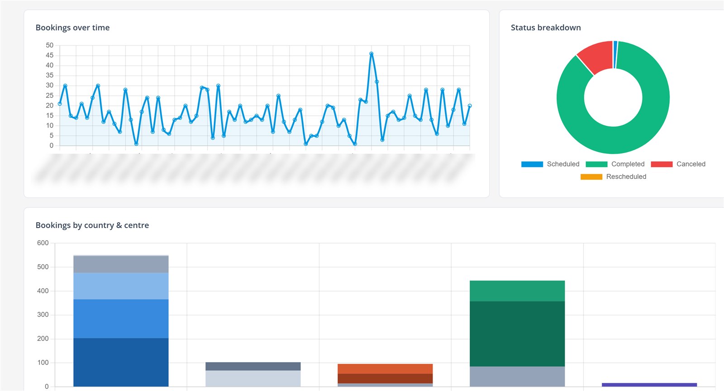Click the 50 axis label on line chart
Screen dimensions: 724x391
(50, 45)
